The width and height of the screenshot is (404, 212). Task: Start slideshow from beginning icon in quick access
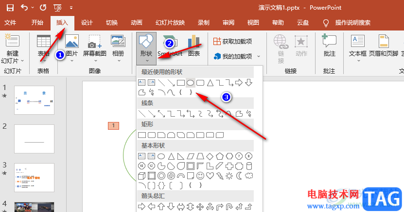tap(57, 8)
